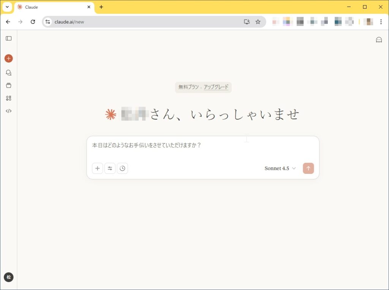This screenshot has height=290, width=389.
Task: Start a new chat with the orange plus icon
Action: coord(9,58)
